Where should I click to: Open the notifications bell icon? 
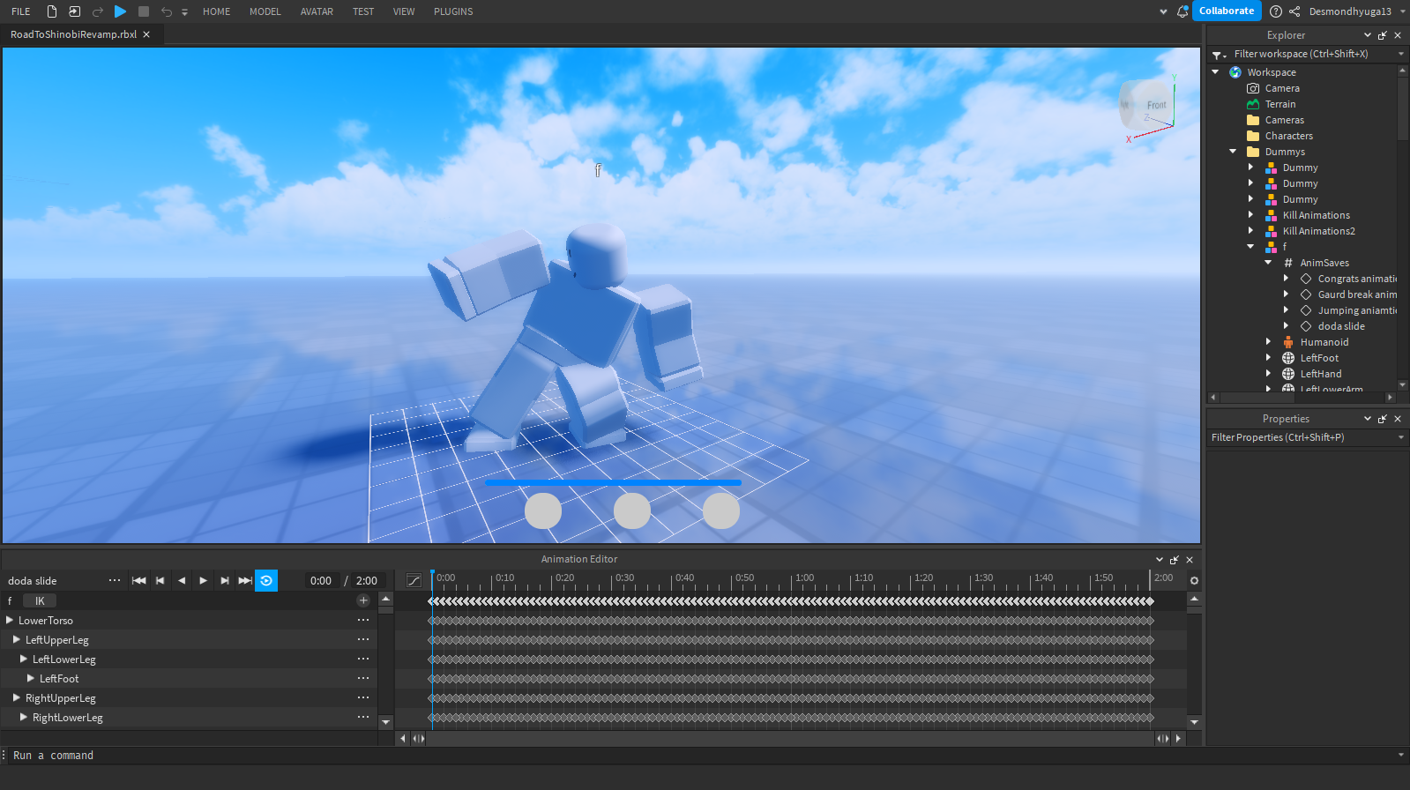[x=1182, y=11]
